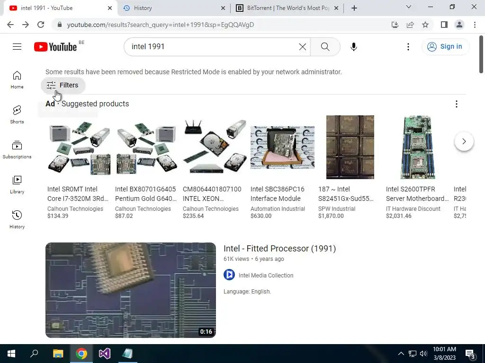Image resolution: width=485 pixels, height=363 pixels.
Task: Show hidden system tray icons
Action: click(x=401, y=354)
